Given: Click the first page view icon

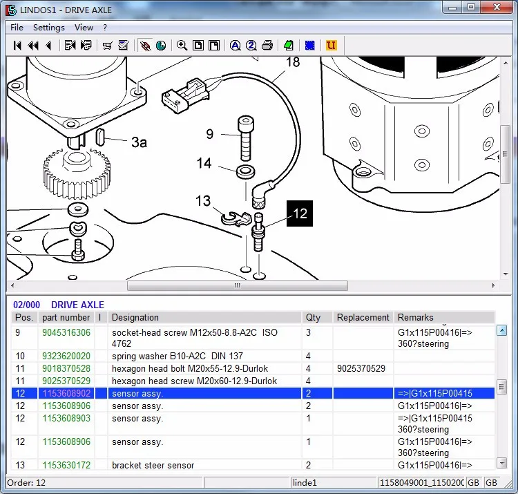Looking at the screenshot, I should [198, 46].
